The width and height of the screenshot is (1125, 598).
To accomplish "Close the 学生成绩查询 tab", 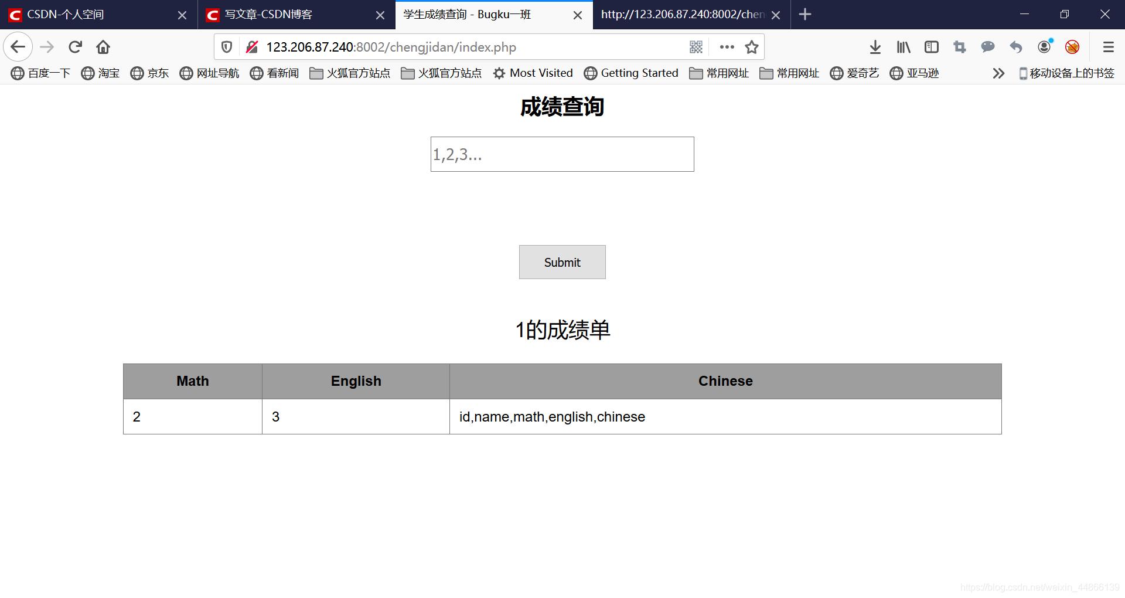I will (x=578, y=15).
